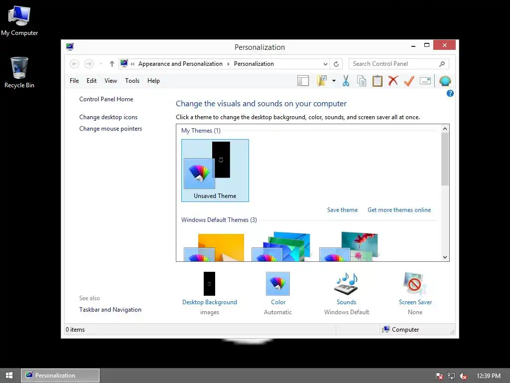510x383 pixels.
Task: Open Change mouse pointers link
Action: (111, 129)
